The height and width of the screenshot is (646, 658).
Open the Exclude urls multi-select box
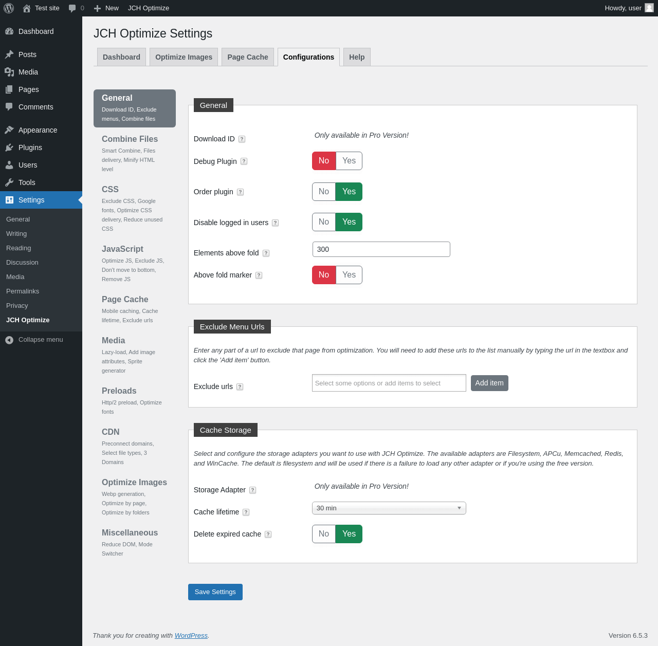pos(389,383)
